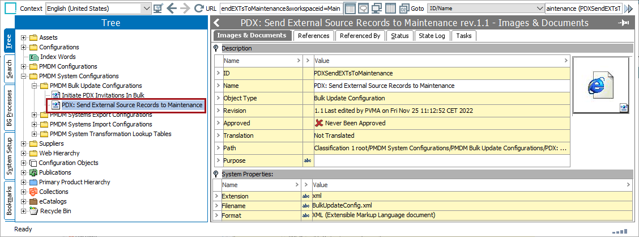The width and height of the screenshot is (639, 237).
Task: Click the browser back arrow
Action: (x=172, y=9)
